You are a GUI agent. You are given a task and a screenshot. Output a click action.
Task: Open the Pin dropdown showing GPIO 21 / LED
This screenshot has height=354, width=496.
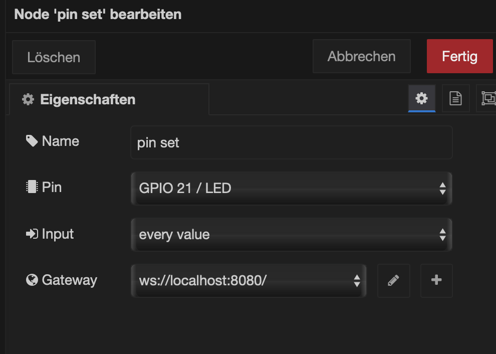click(x=291, y=189)
